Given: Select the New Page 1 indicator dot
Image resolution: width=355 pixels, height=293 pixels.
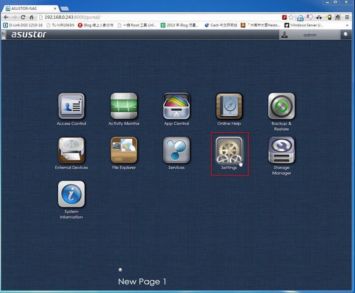Looking at the screenshot, I should tap(120, 270).
